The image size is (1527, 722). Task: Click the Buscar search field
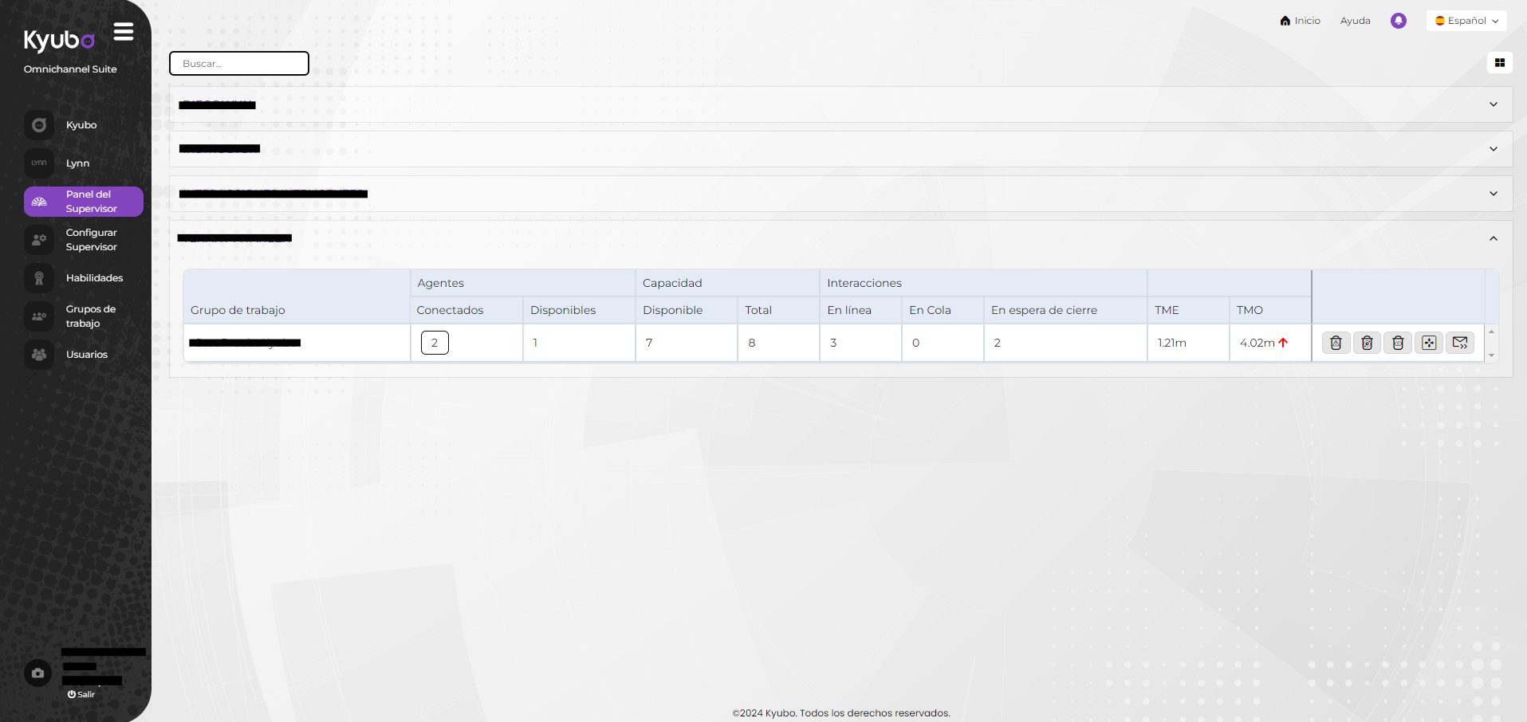(239, 64)
